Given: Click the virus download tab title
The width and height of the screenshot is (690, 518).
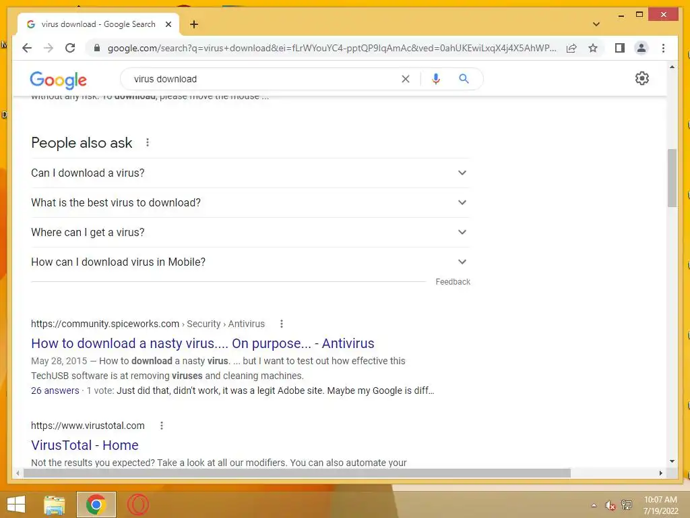Looking at the screenshot, I should click(98, 24).
